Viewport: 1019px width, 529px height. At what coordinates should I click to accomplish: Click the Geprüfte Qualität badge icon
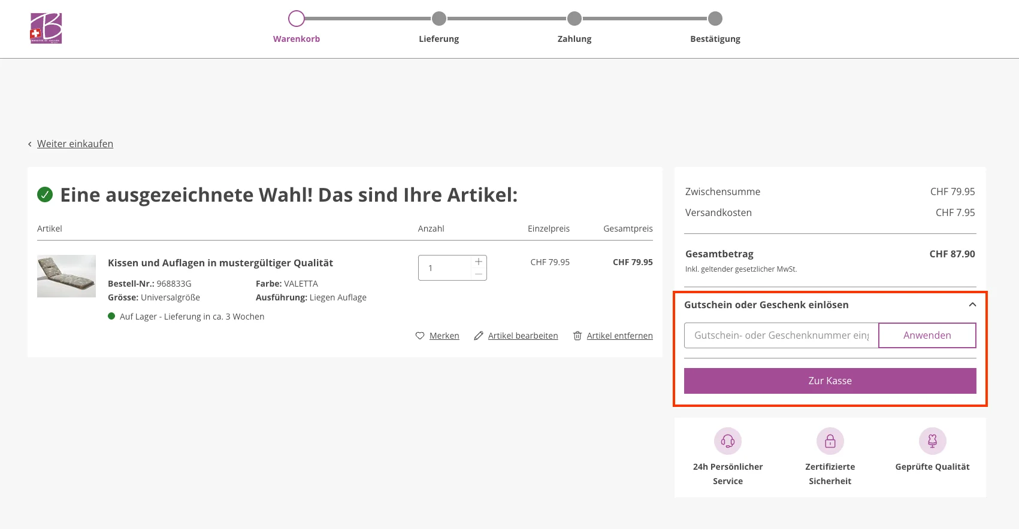[932, 441]
